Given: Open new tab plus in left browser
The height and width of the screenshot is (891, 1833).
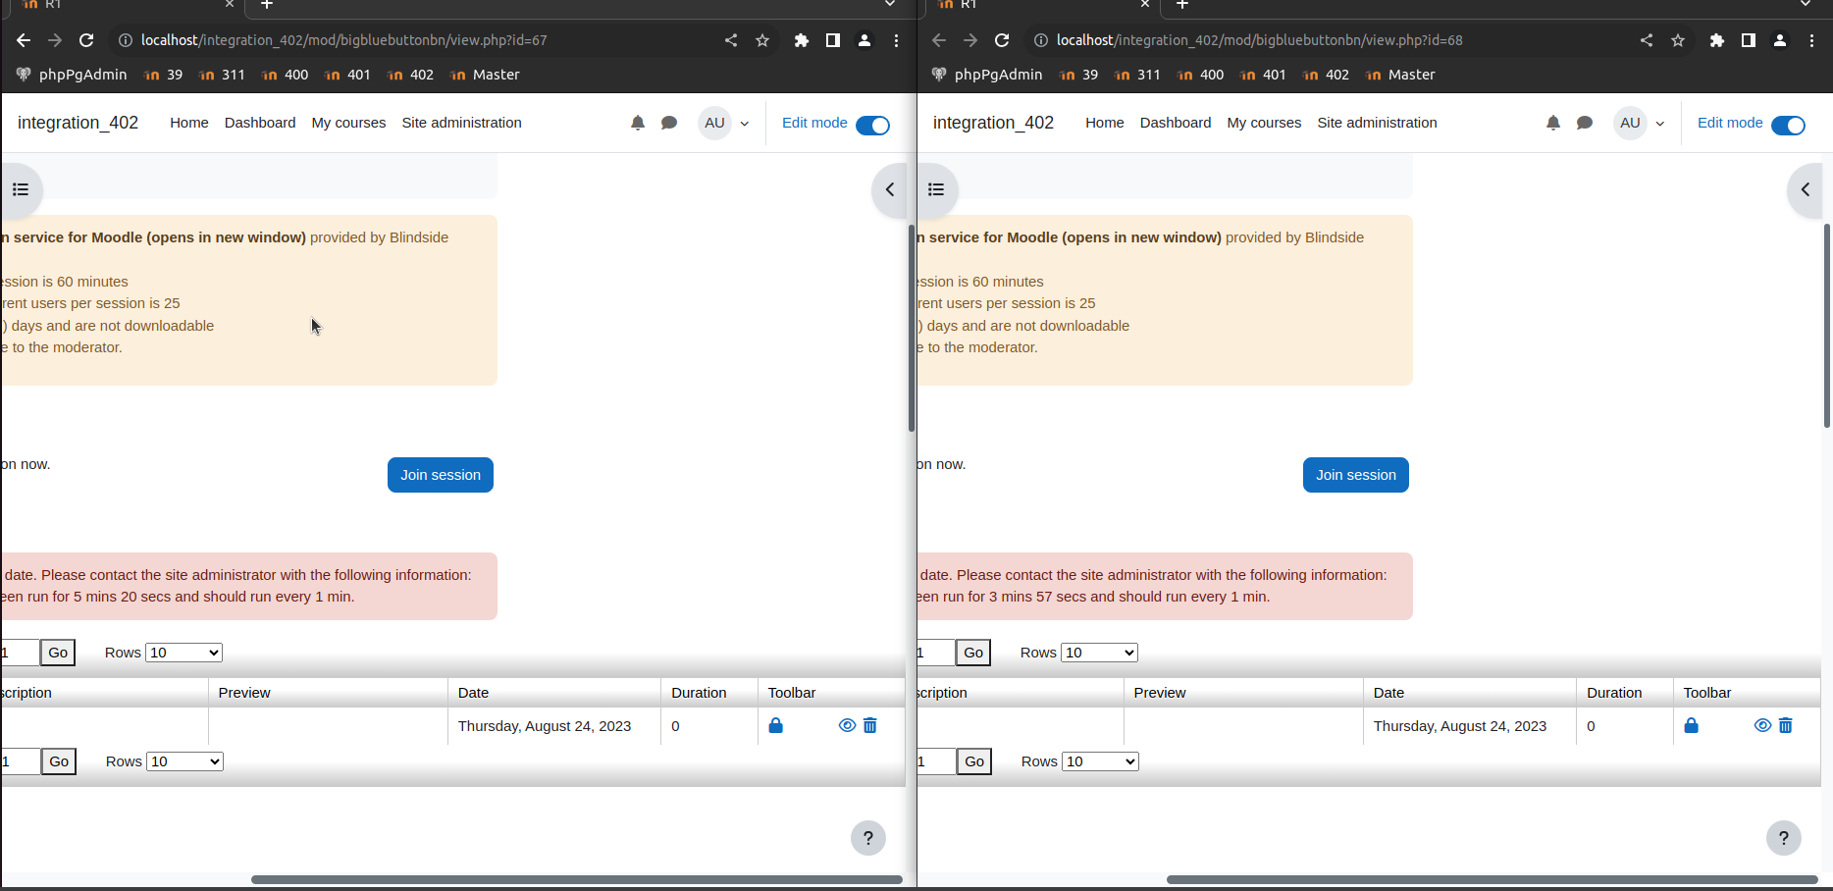Looking at the screenshot, I should pyautogui.click(x=267, y=5).
